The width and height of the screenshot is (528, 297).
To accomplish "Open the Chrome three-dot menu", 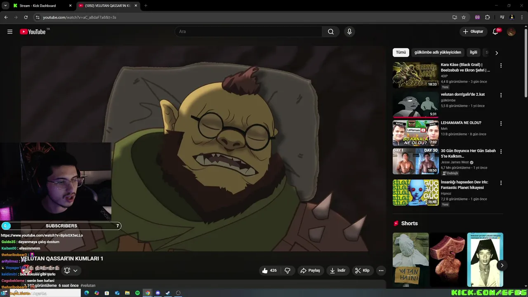I will pyautogui.click(x=521, y=17).
